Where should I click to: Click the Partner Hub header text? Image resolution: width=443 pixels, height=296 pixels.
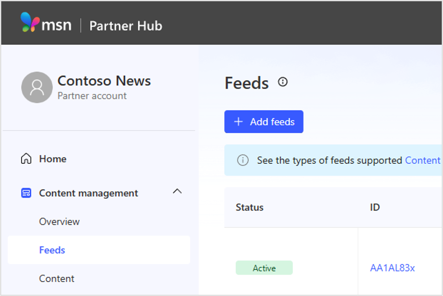pyautogui.click(x=125, y=26)
